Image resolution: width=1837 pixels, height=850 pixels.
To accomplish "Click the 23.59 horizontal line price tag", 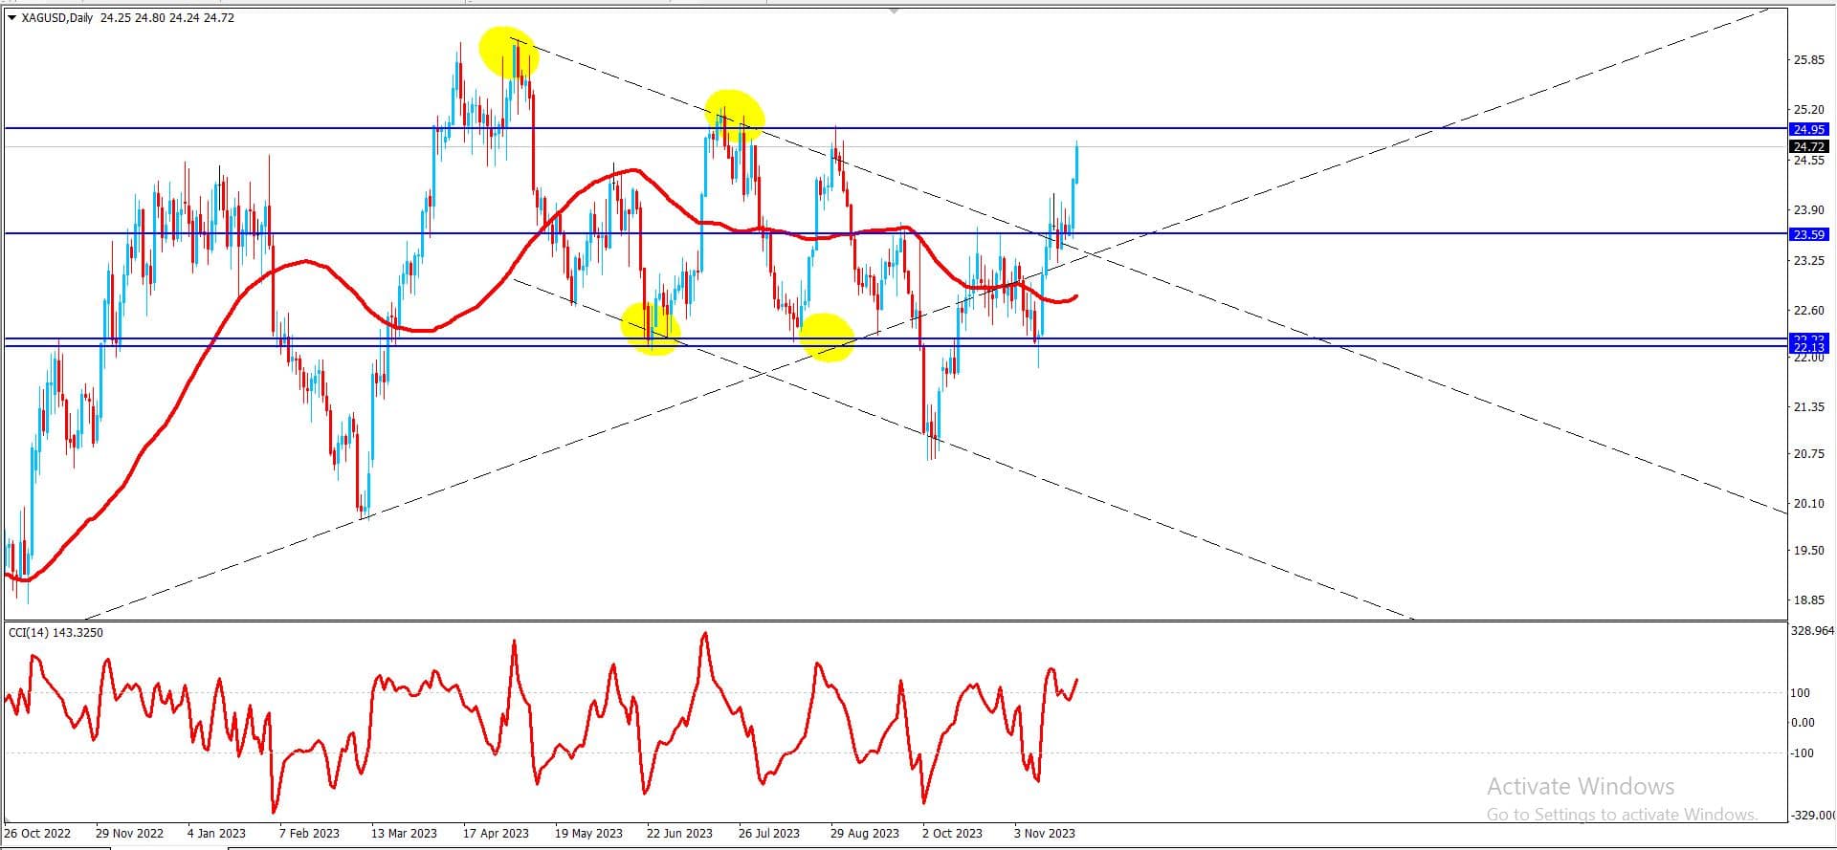I will pos(1808,234).
